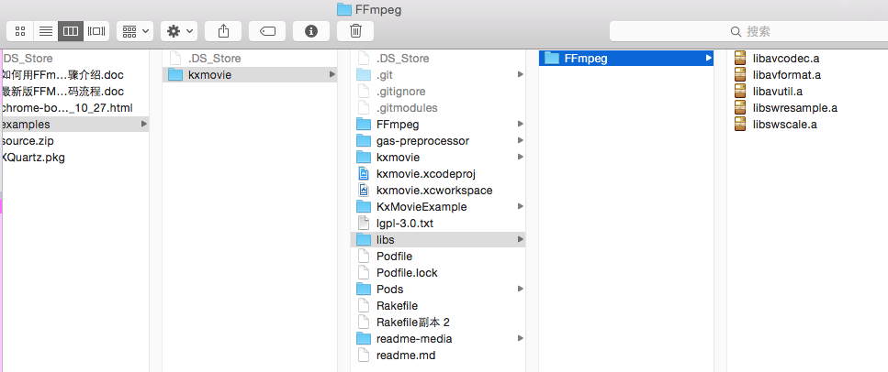Expand the examples folder arrow

coord(144,124)
